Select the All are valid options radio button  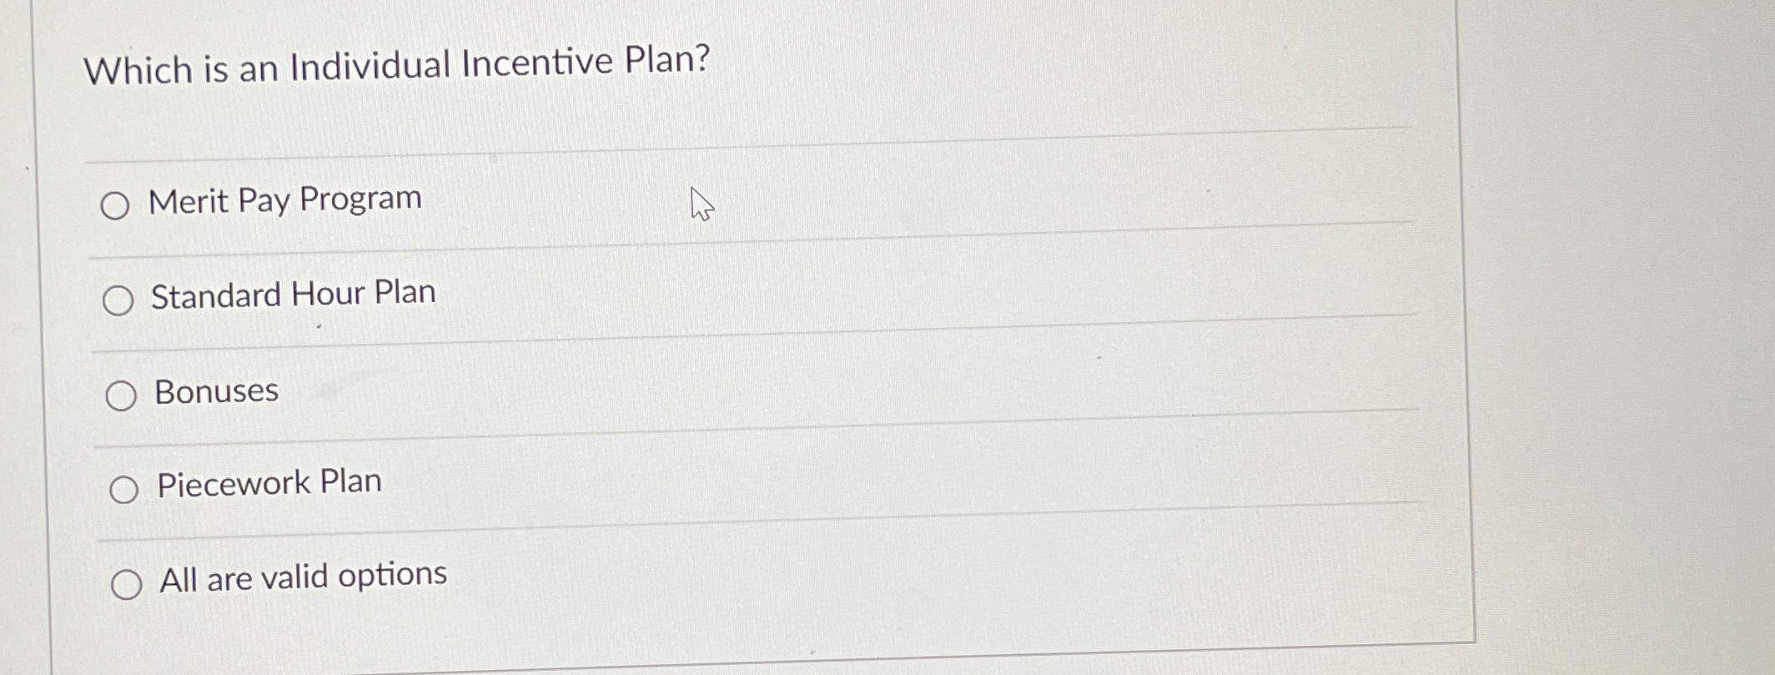pyautogui.click(x=128, y=585)
